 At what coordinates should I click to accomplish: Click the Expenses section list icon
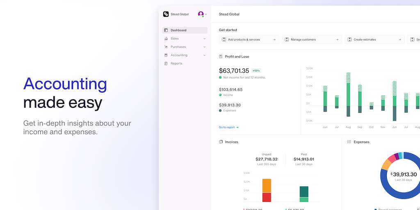click(349, 142)
